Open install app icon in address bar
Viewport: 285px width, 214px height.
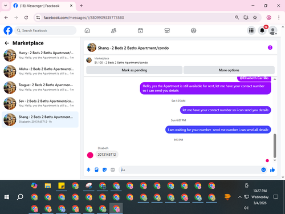pos(246,18)
